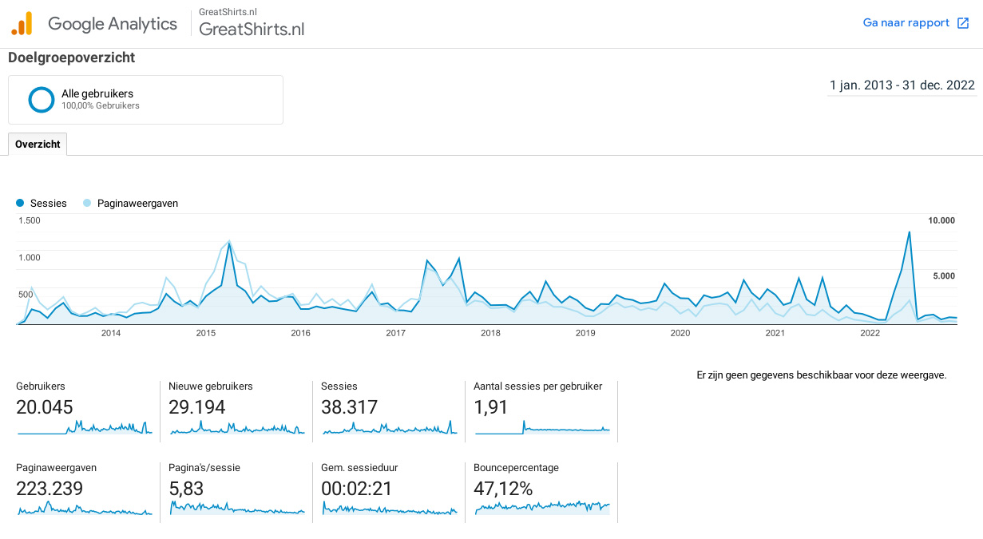Screen dimensions: 983x539
Task: Open the Ga naar rapport link
Action: (x=906, y=23)
